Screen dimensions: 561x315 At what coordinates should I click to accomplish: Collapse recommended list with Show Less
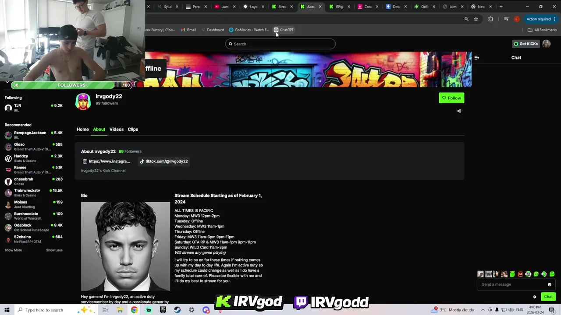tap(54, 250)
